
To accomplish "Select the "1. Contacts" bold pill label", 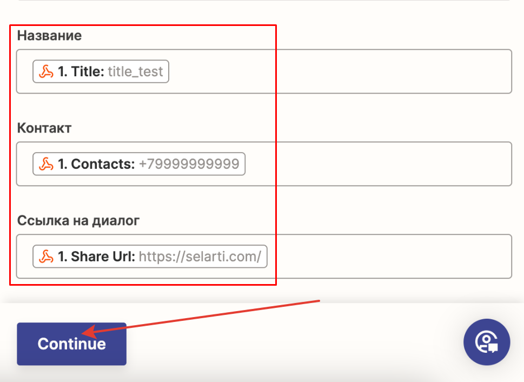I will coord(96,164).
